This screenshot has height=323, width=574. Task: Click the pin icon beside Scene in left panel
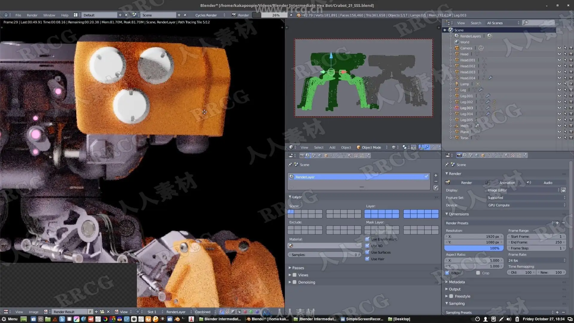pos(290,164)
